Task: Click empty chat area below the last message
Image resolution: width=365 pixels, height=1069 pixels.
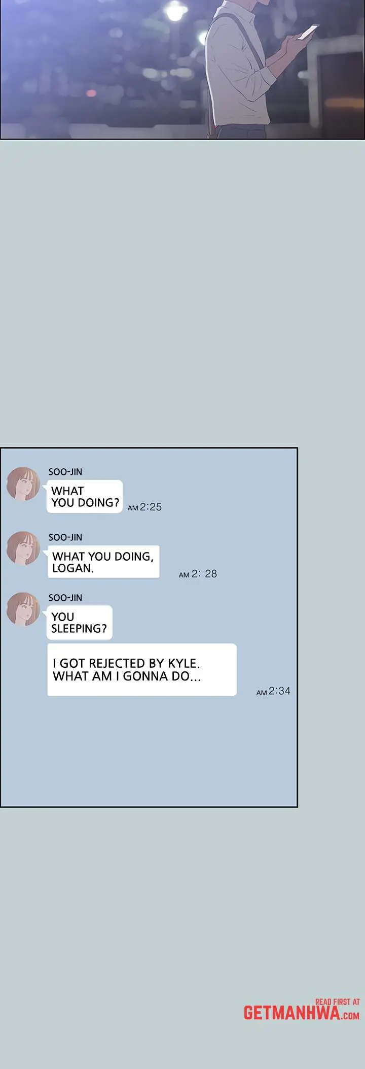Action: pos(149,752)
